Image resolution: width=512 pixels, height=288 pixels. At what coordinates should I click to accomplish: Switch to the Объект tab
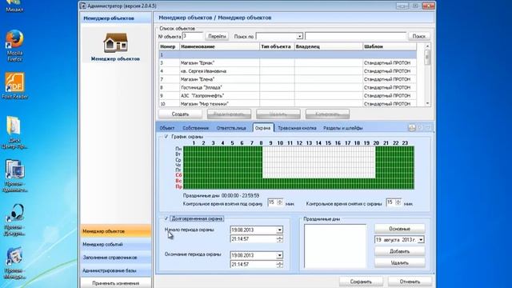click(167, 128)
